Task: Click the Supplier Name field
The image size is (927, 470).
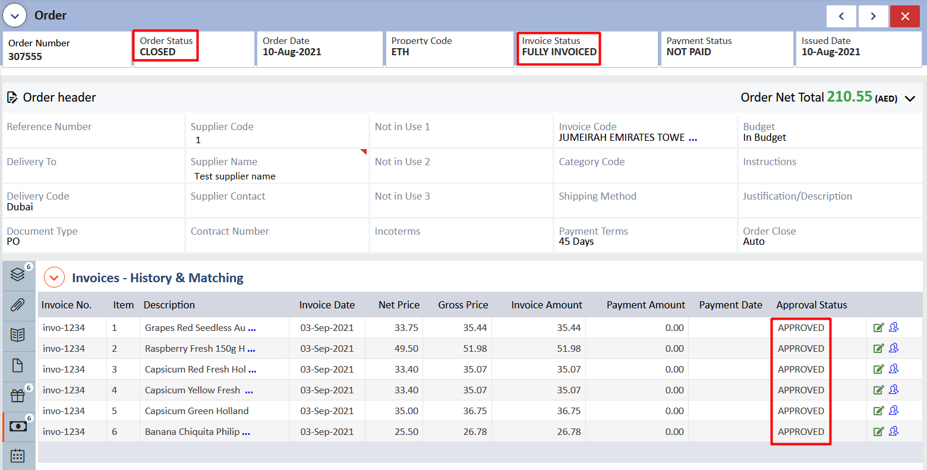Action: (277, 166)
